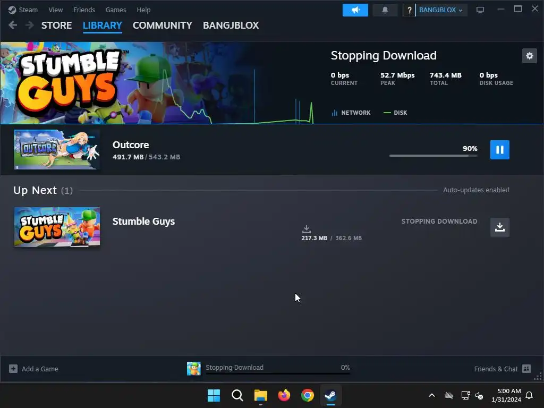Click the Steam logo menu icon
Screen dimensions: 544x408
click(12, 10)
